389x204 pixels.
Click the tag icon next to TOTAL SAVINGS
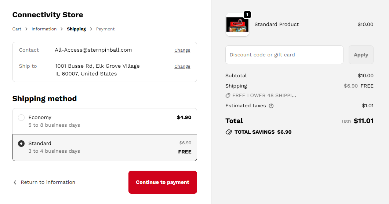(229, 132)
